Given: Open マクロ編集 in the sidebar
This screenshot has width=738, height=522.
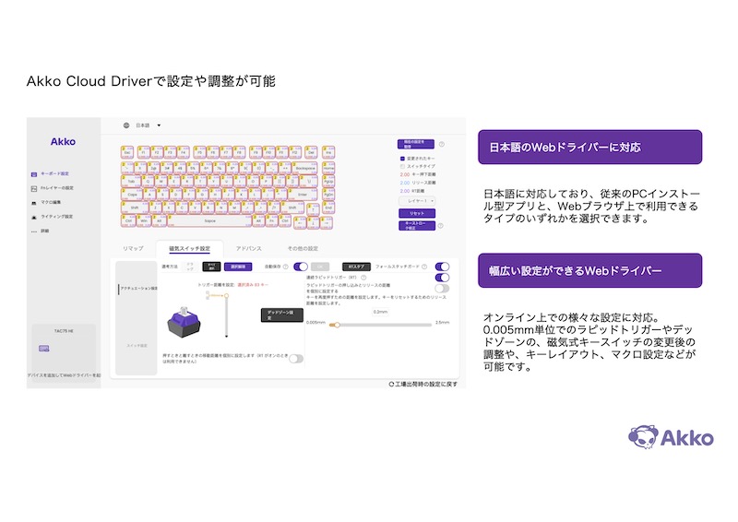Looking at the screenshot, I should click(51, 202).
